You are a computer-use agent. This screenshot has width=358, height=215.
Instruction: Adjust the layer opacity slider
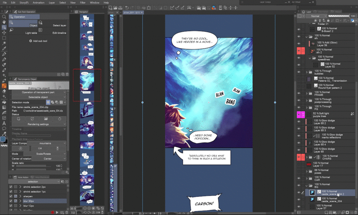(339, 16)
